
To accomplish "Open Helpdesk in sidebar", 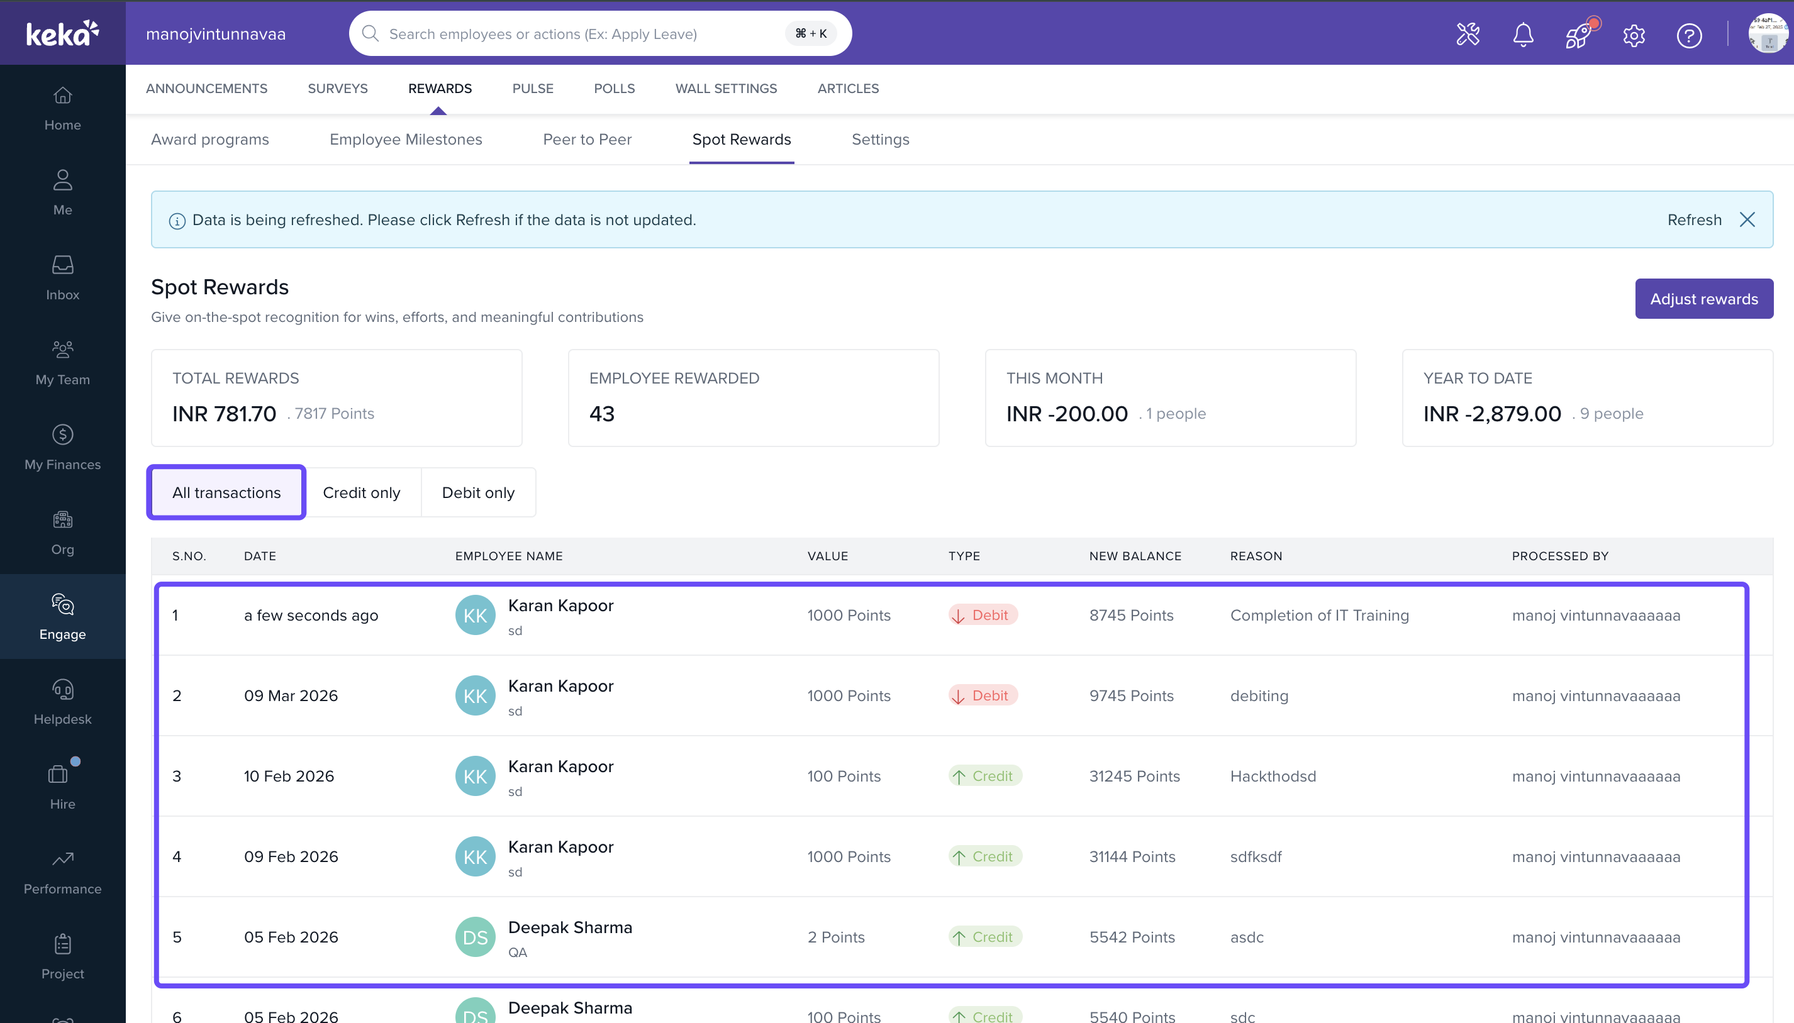I will [62, 702].
